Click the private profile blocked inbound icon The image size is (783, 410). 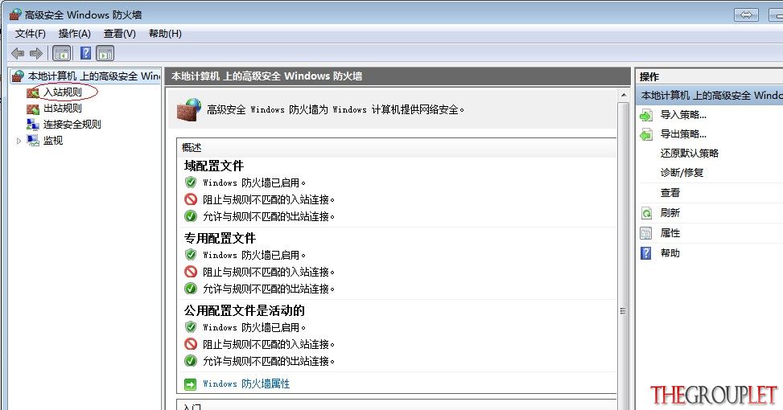click(x=190, y=272)
